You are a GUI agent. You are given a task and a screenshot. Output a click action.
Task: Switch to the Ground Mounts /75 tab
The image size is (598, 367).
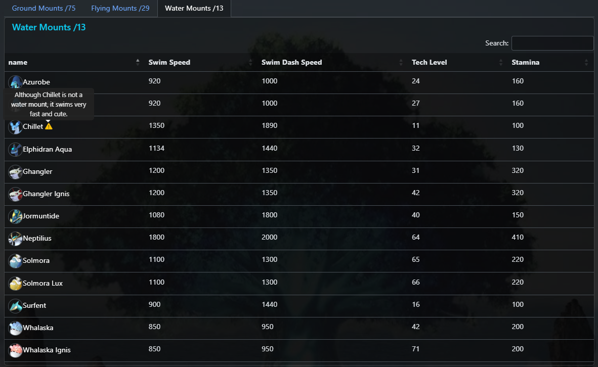tap(44, 9)
